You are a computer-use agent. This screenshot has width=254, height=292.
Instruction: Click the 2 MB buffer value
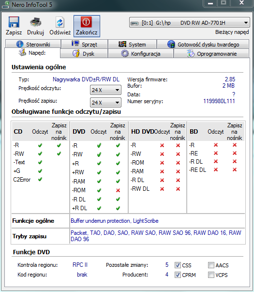[228, 86]
